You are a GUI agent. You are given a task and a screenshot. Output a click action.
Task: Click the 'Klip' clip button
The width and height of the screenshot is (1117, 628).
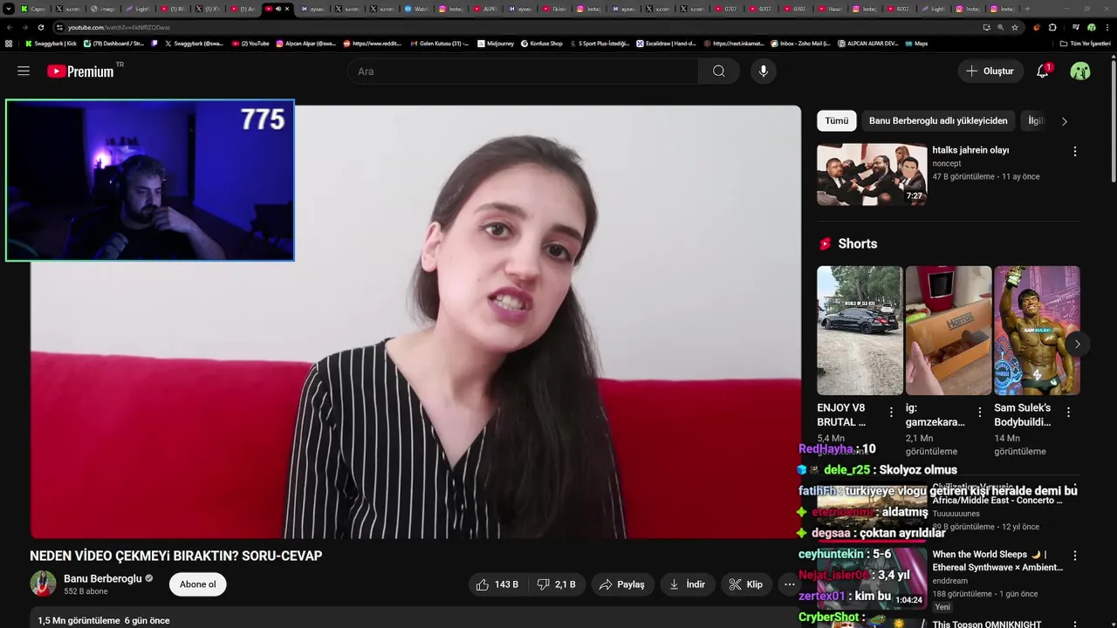[746, 584]
